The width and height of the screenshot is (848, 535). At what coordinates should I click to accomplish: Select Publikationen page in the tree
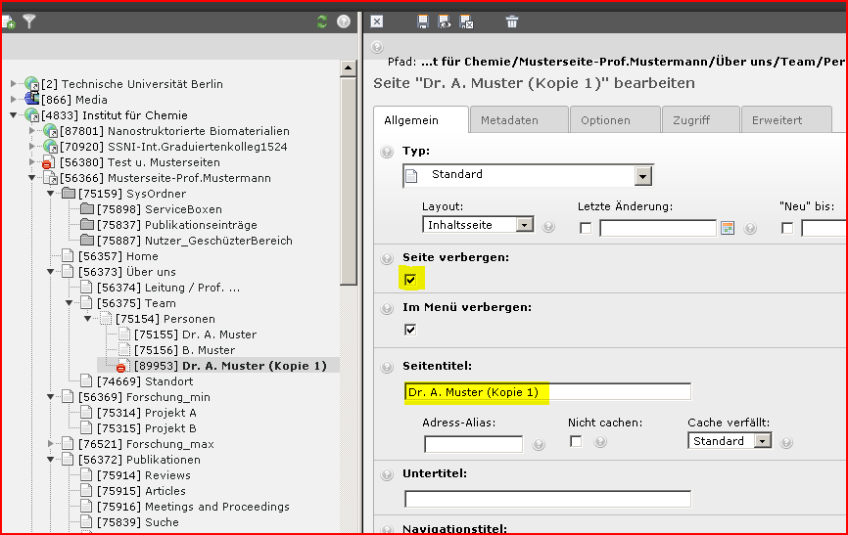139,460
